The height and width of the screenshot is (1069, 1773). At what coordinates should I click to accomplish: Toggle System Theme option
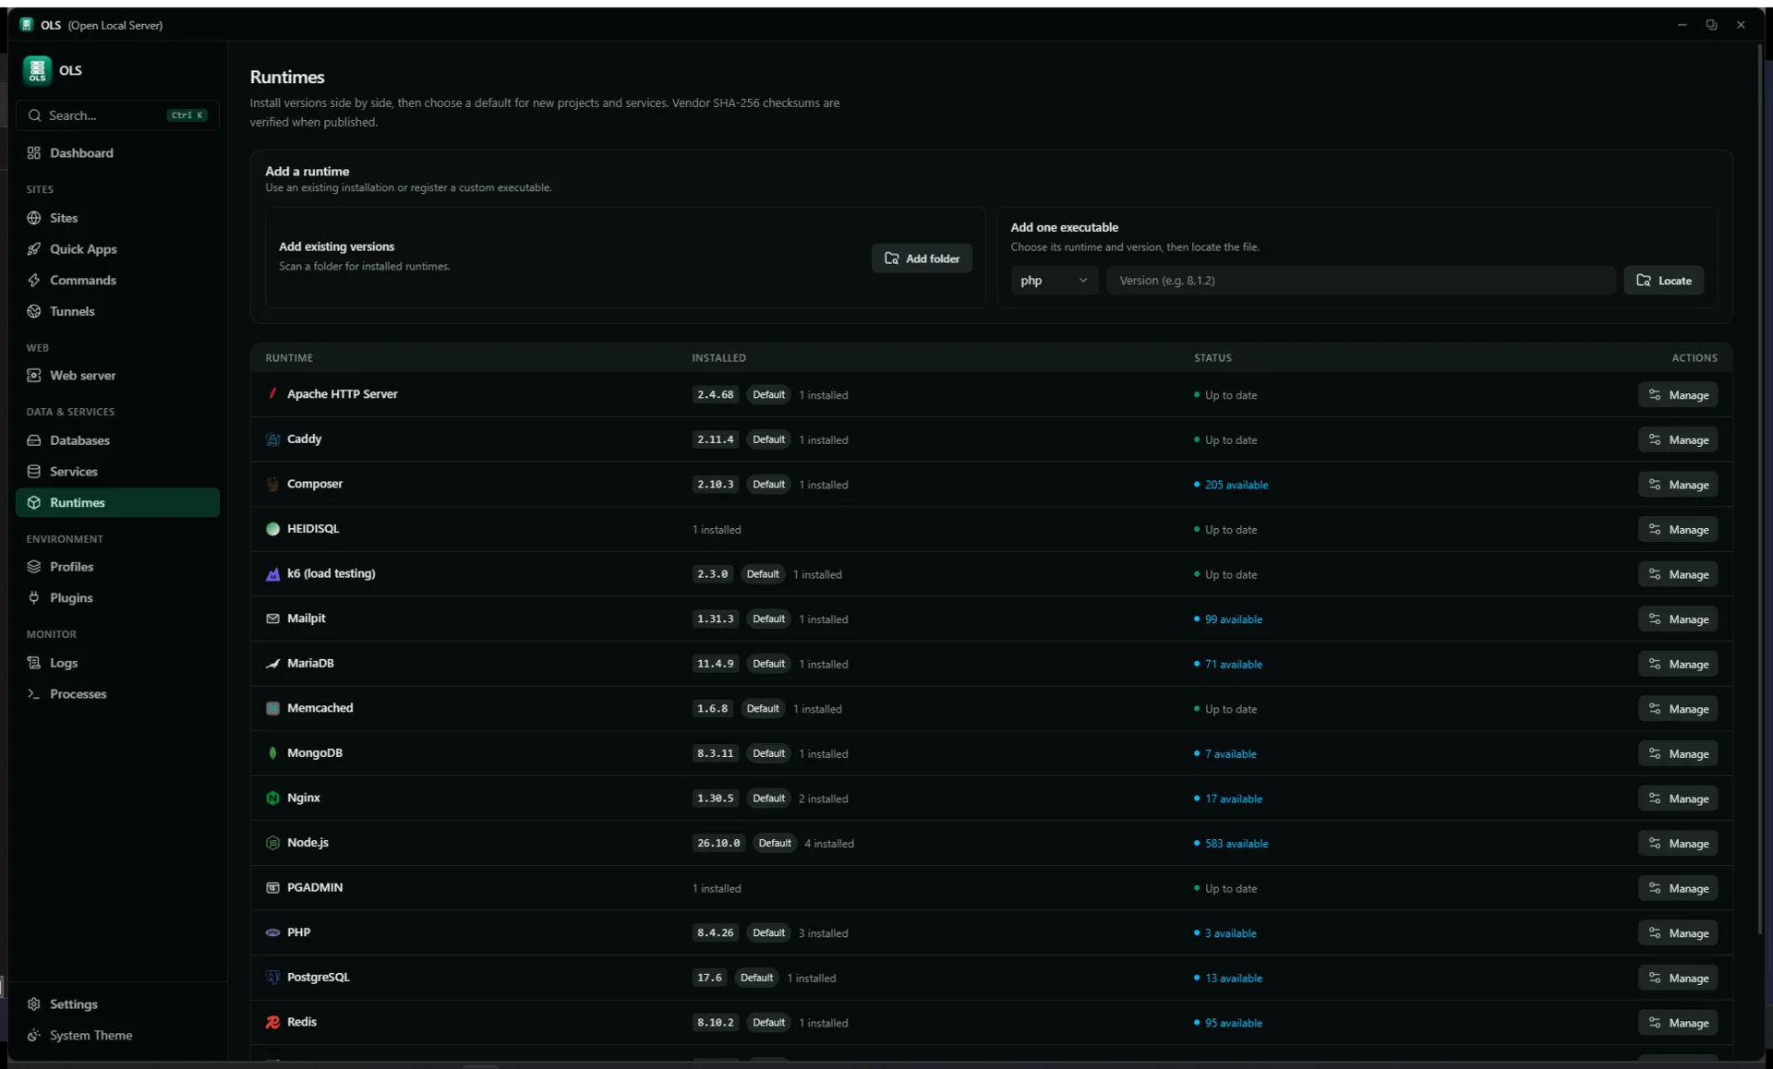[117, 1036]
